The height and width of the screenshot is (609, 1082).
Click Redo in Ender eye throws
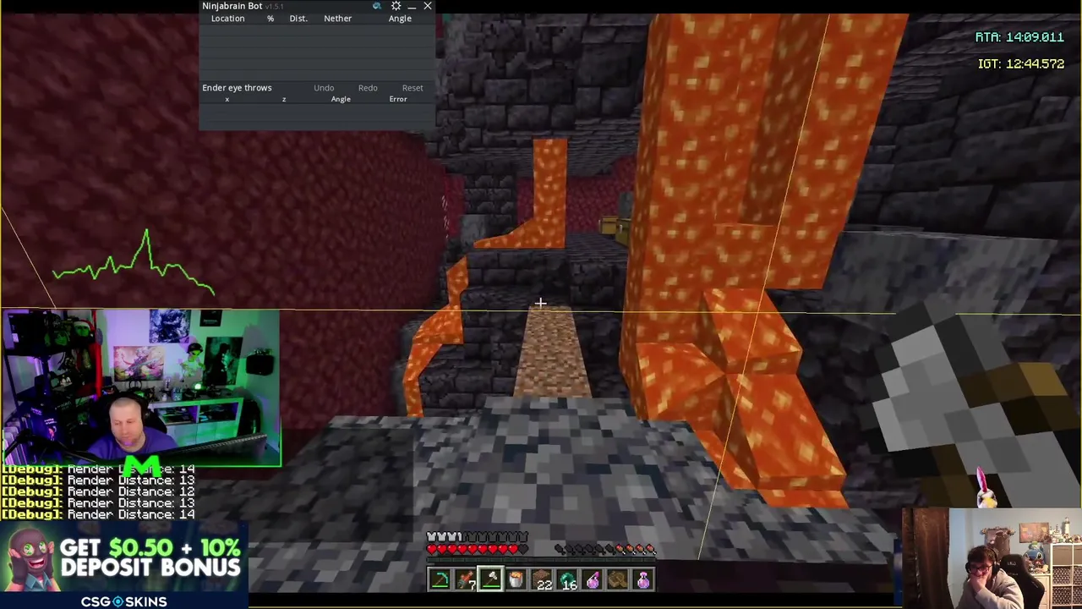click(x=368, y=88)
